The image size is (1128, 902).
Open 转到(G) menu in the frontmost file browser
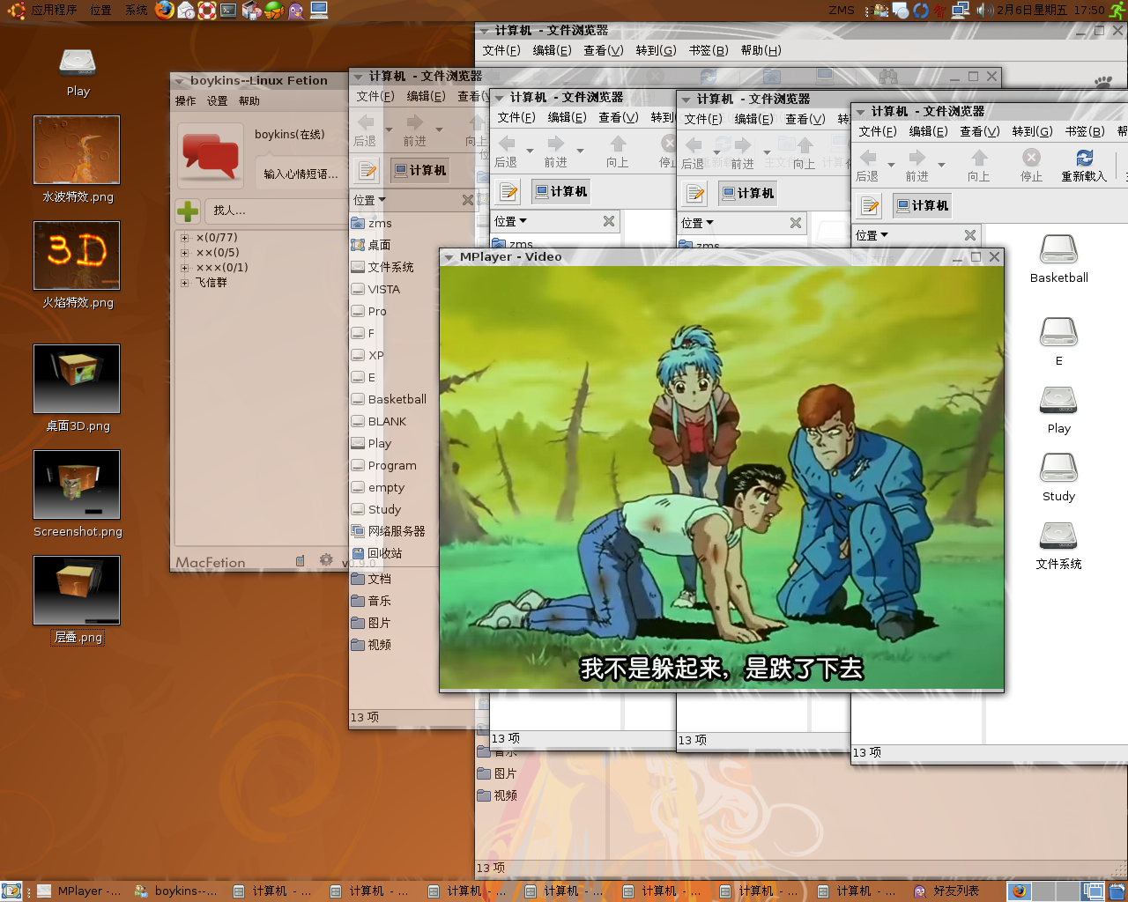click(1032, 131)
